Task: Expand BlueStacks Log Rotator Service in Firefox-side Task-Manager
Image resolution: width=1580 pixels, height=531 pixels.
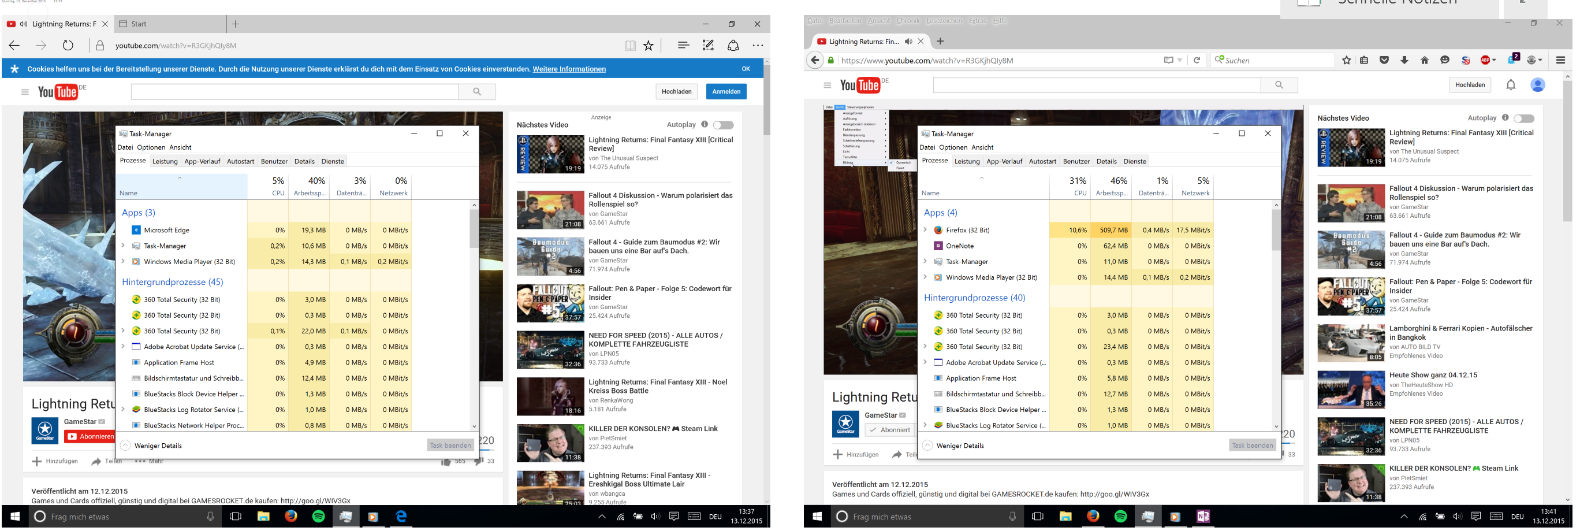Action: tap(925, 425)
